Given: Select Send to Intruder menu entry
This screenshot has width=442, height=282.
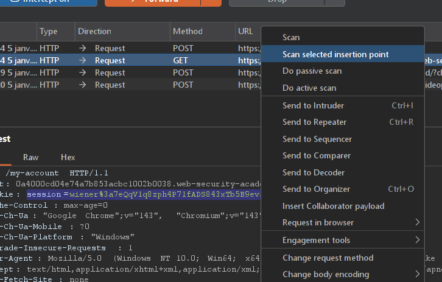Looking at the screenshot, I should pyautogui.click(x=313, y=105).
